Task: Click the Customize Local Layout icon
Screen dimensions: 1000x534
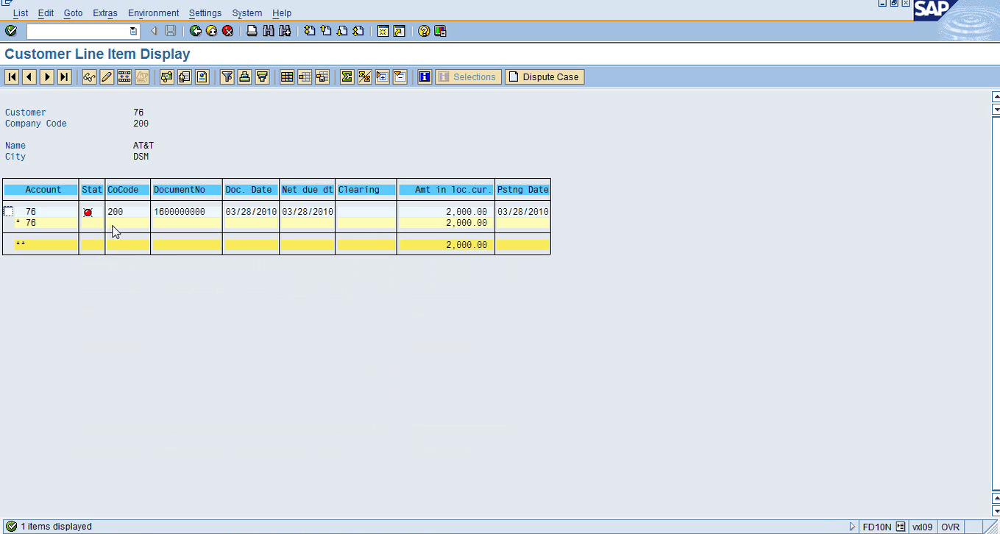Action: point(440,31)
